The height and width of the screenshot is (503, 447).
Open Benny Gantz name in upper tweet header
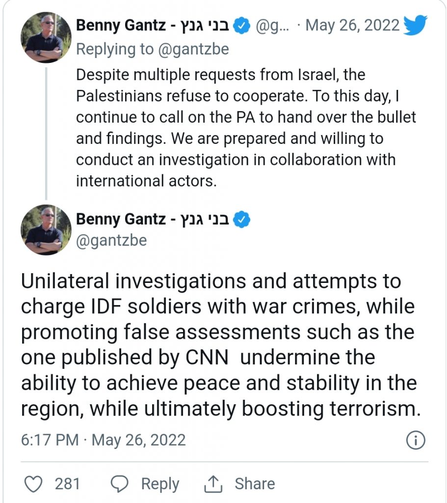[x=154, y=26]
